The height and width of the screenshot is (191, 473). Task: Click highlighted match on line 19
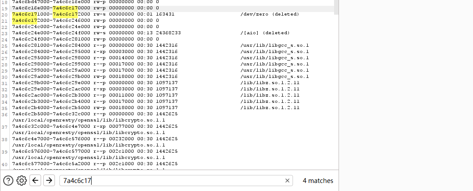[x=65, y=8]
